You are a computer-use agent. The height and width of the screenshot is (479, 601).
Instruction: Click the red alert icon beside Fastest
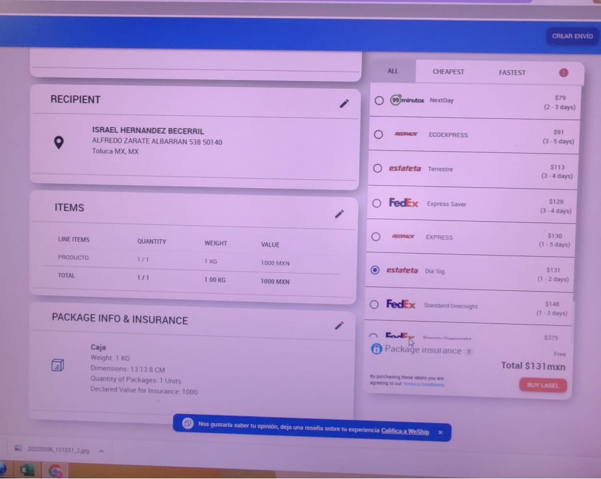click(563, 73)
